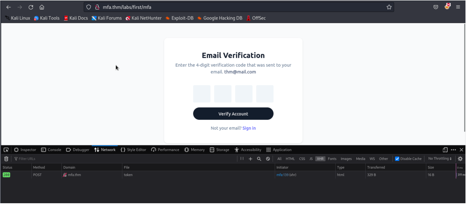This screenshot has width=467, height=207.
Task: Click the browser extension icon with red badge
Action: (447, 7)
